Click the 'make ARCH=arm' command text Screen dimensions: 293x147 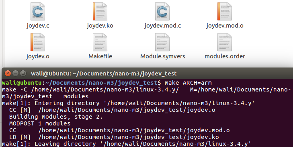point(188,83)
